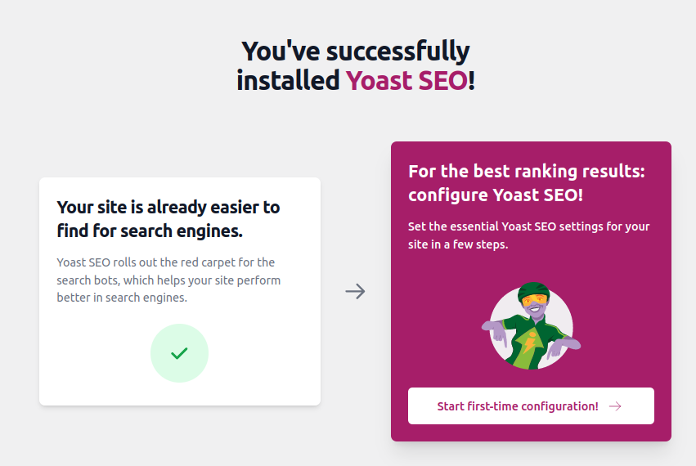Image resolution: width=696 pixels, height=466 pixels.
Task: Click the purple 'Yoast SEO' text in title
Action: pos(406,80)
